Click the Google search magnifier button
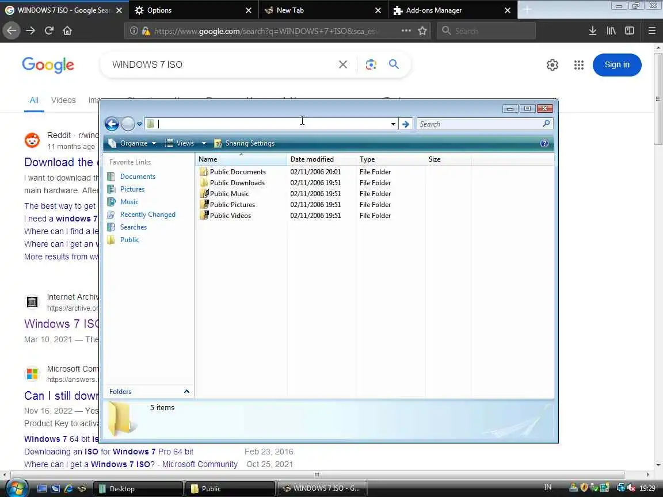This screenshot has height=497, width=663. click(394, 64)
